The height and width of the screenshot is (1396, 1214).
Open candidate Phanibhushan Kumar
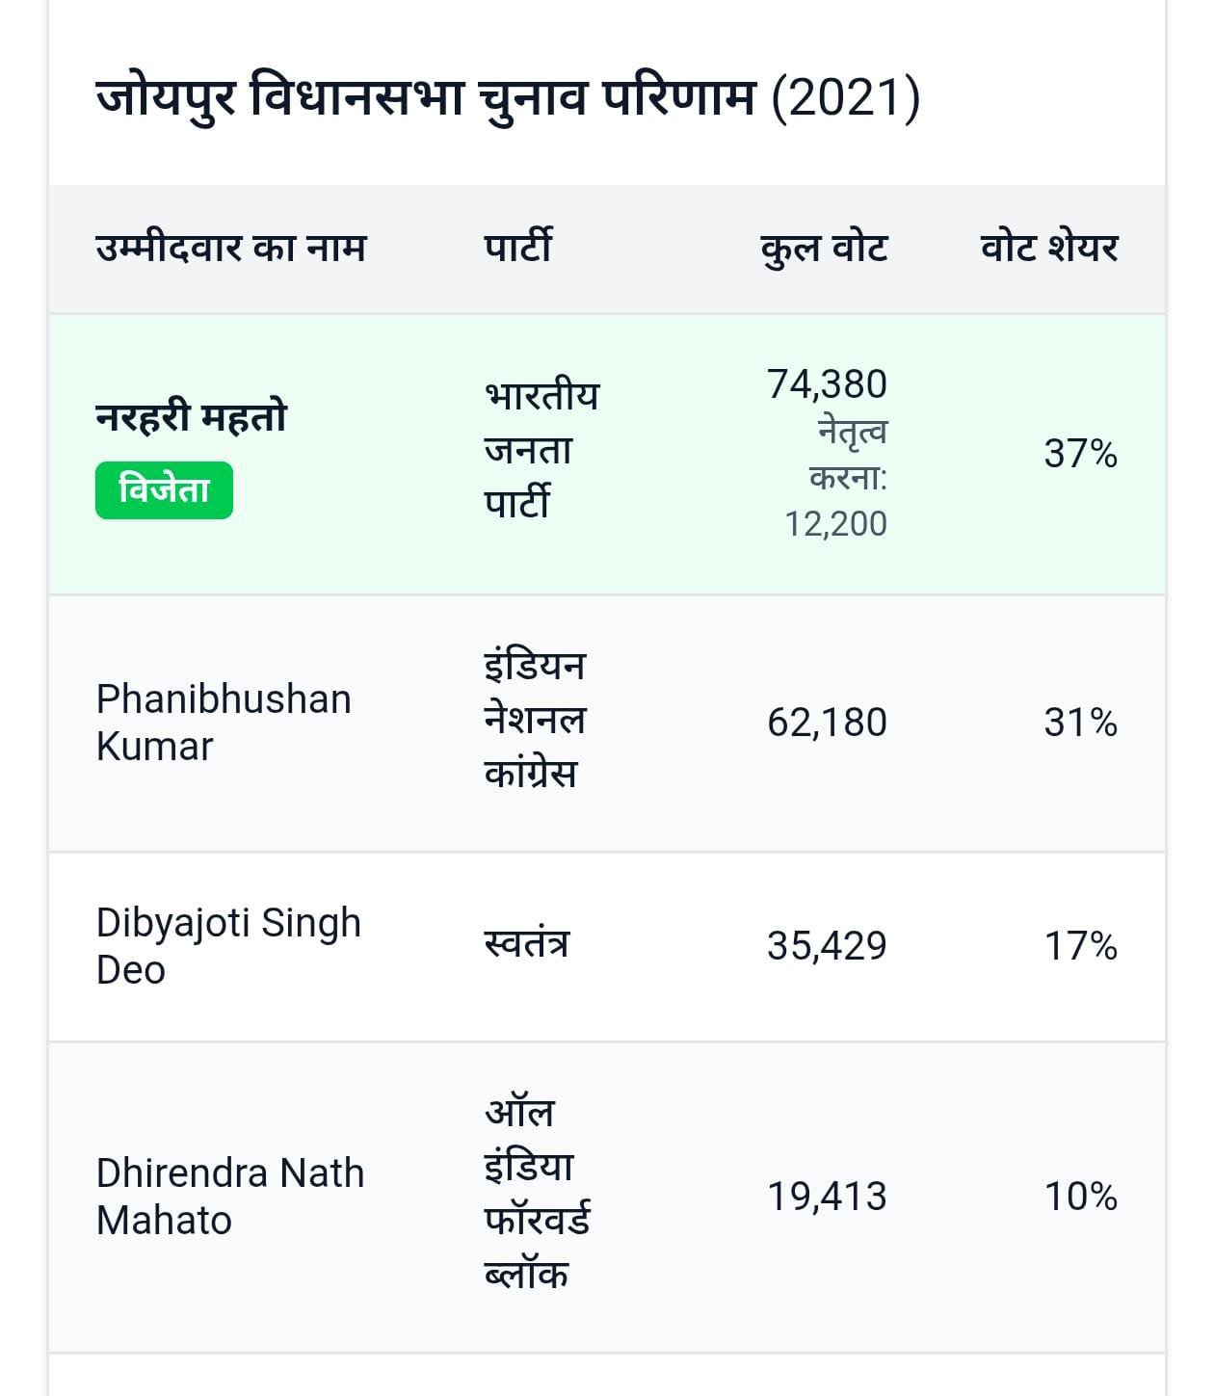point(224,723)
